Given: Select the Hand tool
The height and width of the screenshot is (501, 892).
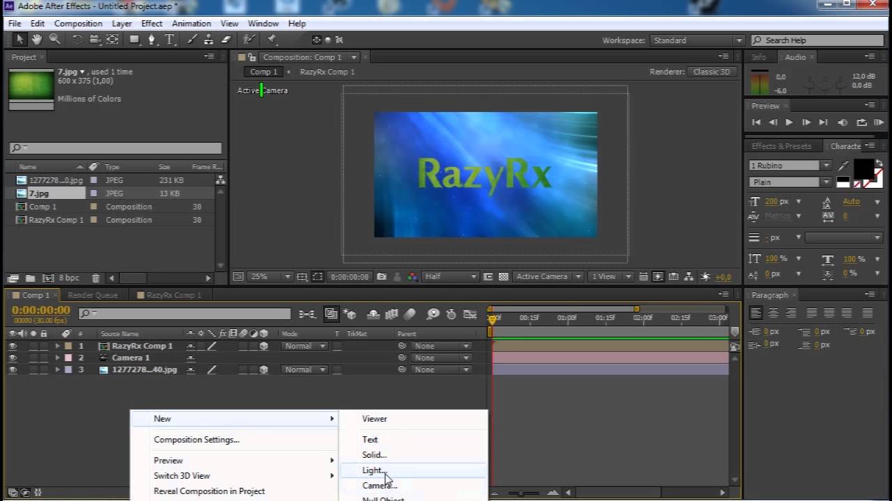Looking at the screenshot, I should (36, 40).
